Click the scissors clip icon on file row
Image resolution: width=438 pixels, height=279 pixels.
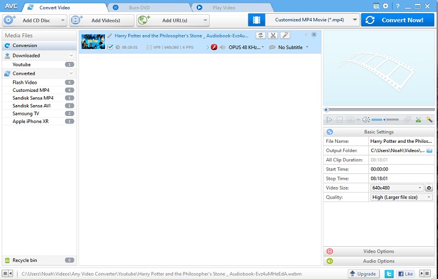[x=273, y=36]
